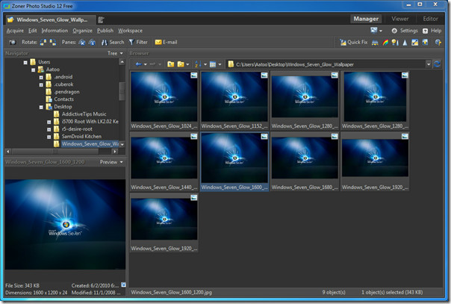
Task: Select Windows_Seven_Glow_1024 thumbnail
Action: pyautogui.click(x=164, y=100)
